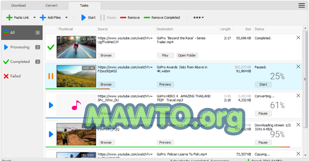Viewport: 309px width, 161px height.
Task: Click Remove Completed in the toolbar
Action: coord(162,18)
